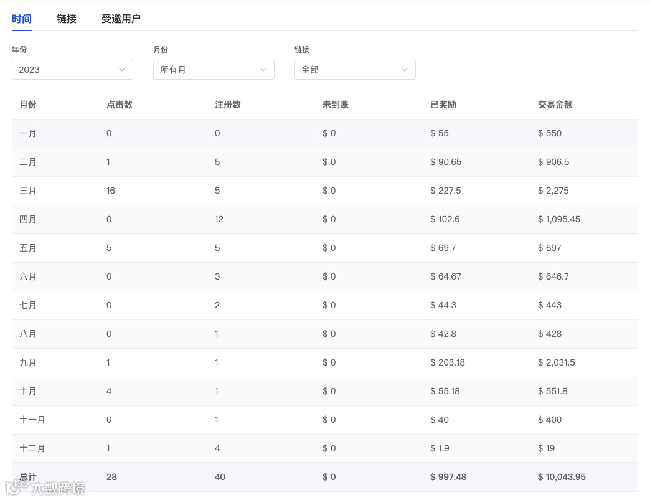Select the active 时间 tab
Image resolution: width=650 pixels, height=500 pixels.
tap(22, 19)
